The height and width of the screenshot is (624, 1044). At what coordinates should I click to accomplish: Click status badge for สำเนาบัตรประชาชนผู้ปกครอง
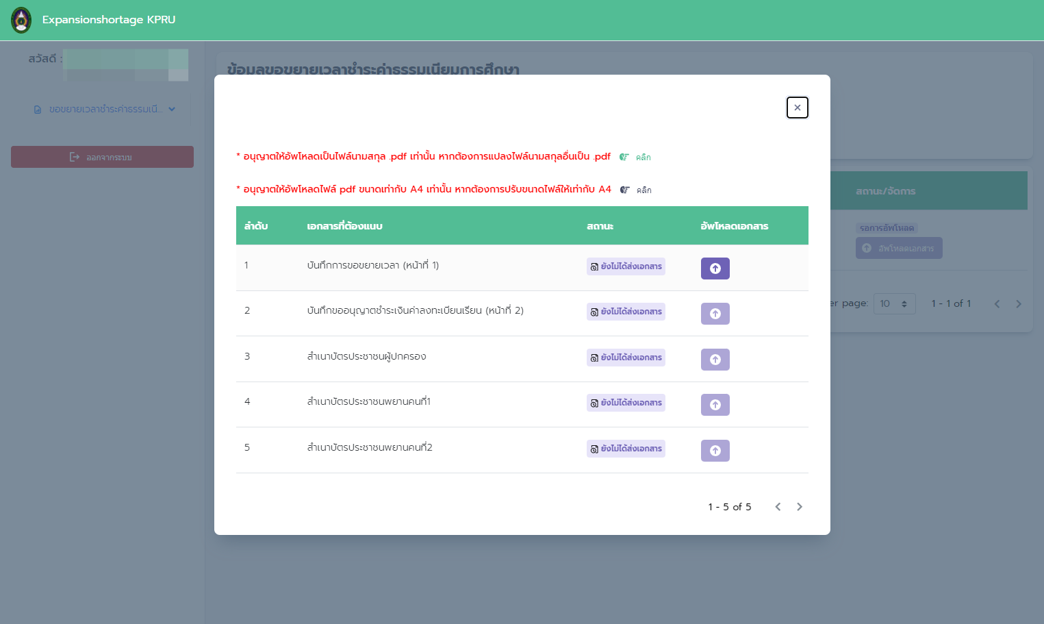[x=626, y=358]
